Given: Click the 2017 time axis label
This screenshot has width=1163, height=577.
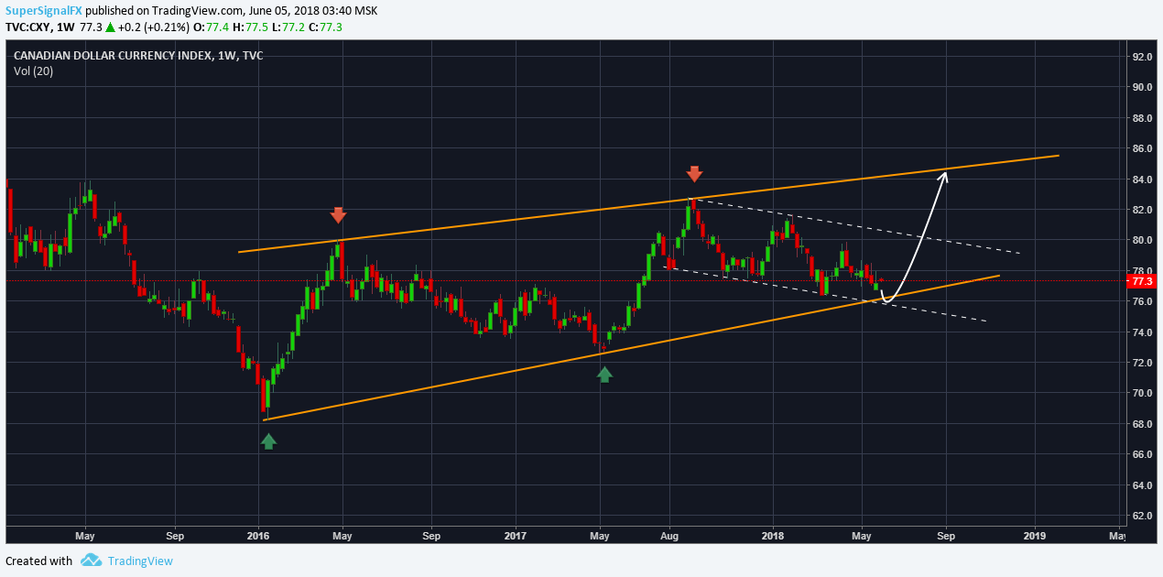Looking at the screenshot, I should click(x=516, y=534).
